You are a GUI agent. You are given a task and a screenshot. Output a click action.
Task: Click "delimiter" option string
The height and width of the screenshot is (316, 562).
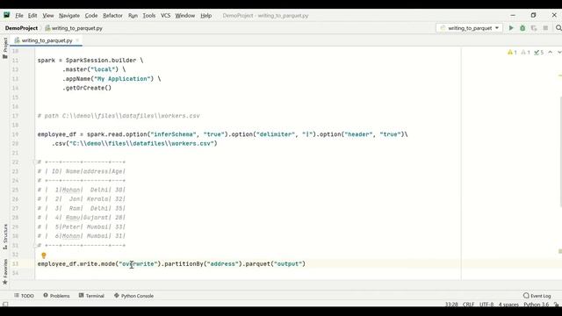[x=276, y=134]
